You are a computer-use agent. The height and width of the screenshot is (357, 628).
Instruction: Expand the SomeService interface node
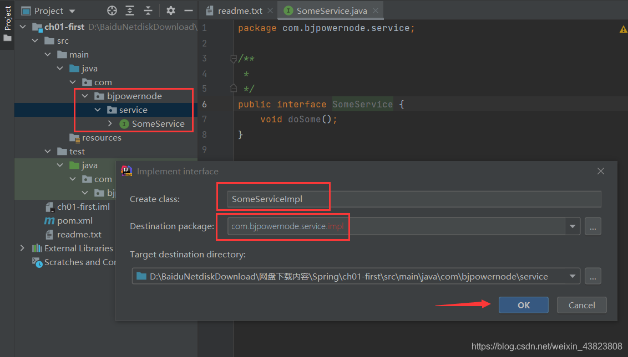click(110, 124)
